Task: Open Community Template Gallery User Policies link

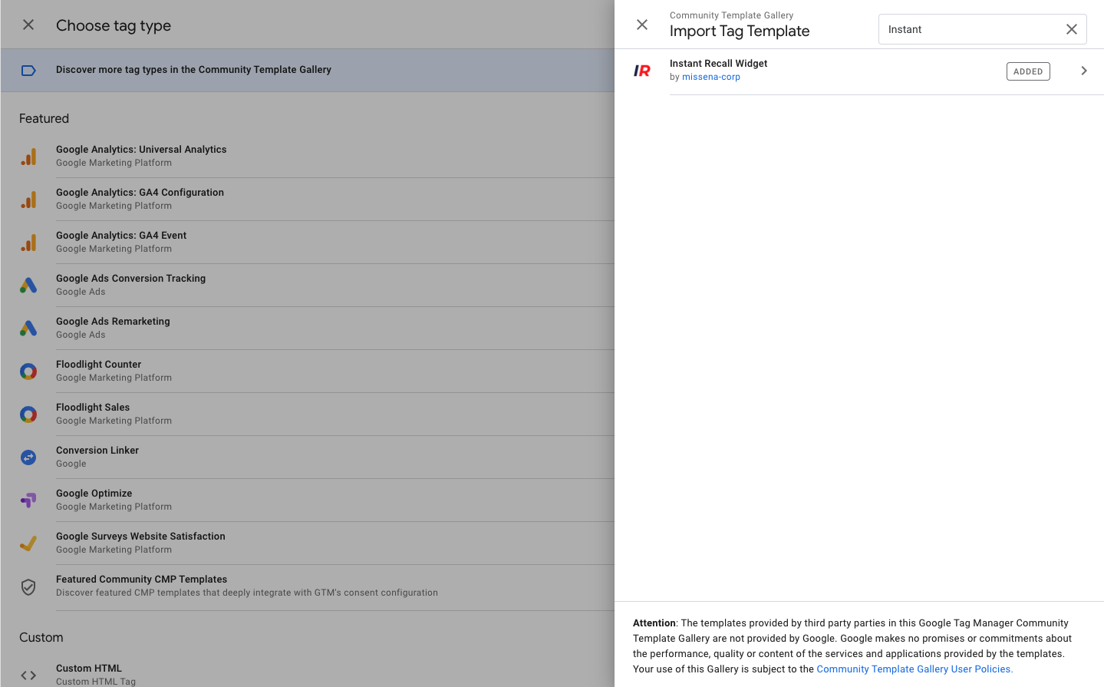Action: 915,669
